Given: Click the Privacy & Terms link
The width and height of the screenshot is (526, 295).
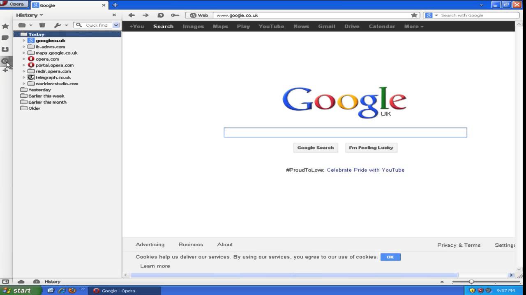Looking at the screenshot, I should pyautogui.click(x=459, y=245).
